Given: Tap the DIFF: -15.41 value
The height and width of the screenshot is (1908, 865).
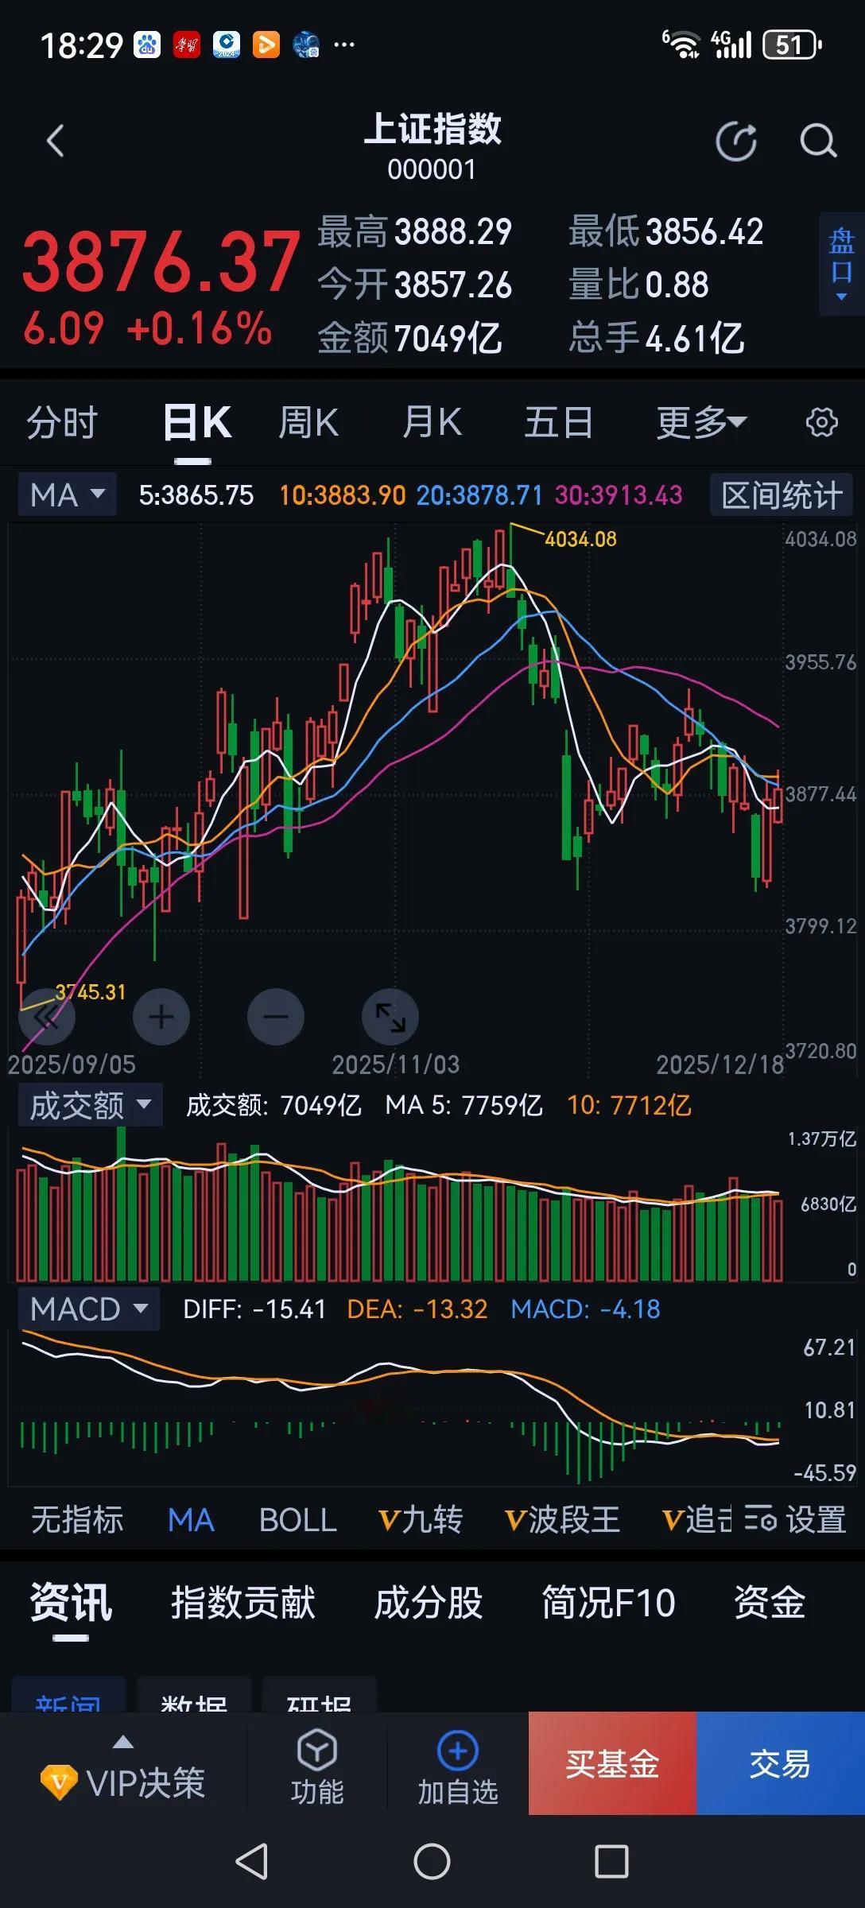Looking at the screenshot, I should 254,1309.
